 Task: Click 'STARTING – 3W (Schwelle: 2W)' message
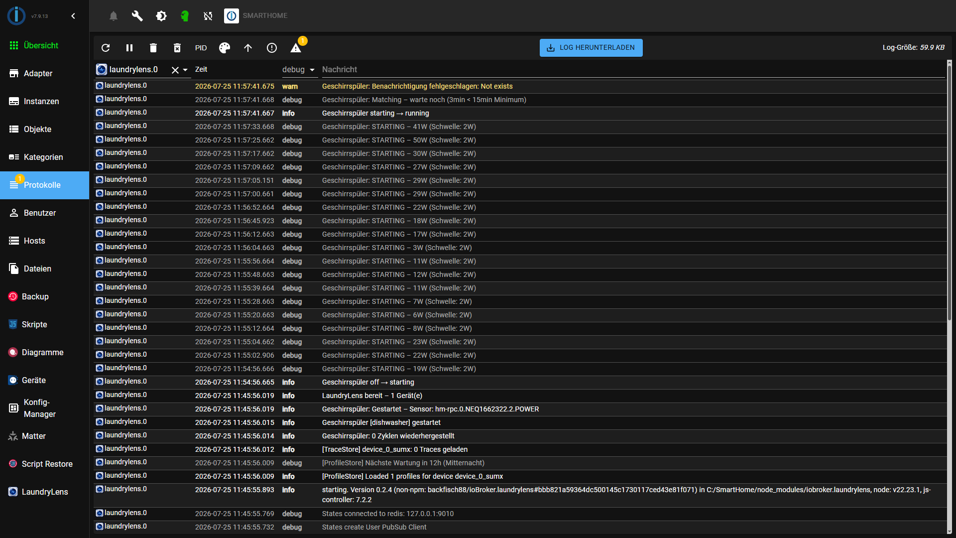pos(397,248)
